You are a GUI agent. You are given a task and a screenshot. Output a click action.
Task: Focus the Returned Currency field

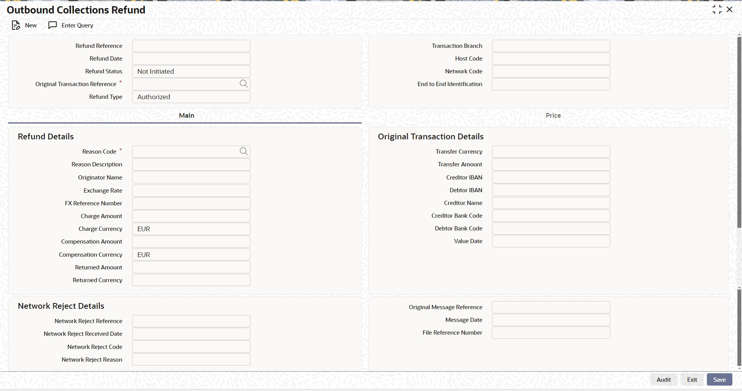tap(191, 280)
